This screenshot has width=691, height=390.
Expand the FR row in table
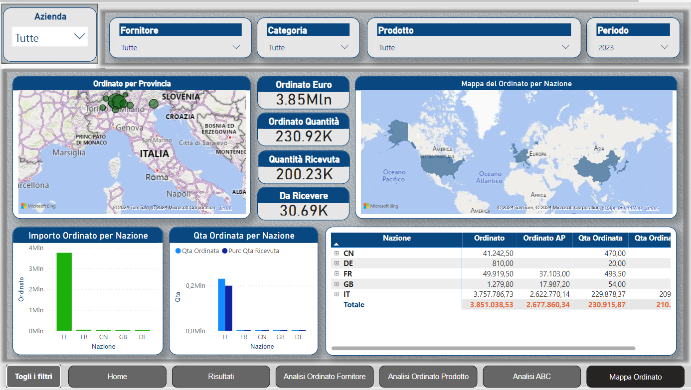[337, 273]
